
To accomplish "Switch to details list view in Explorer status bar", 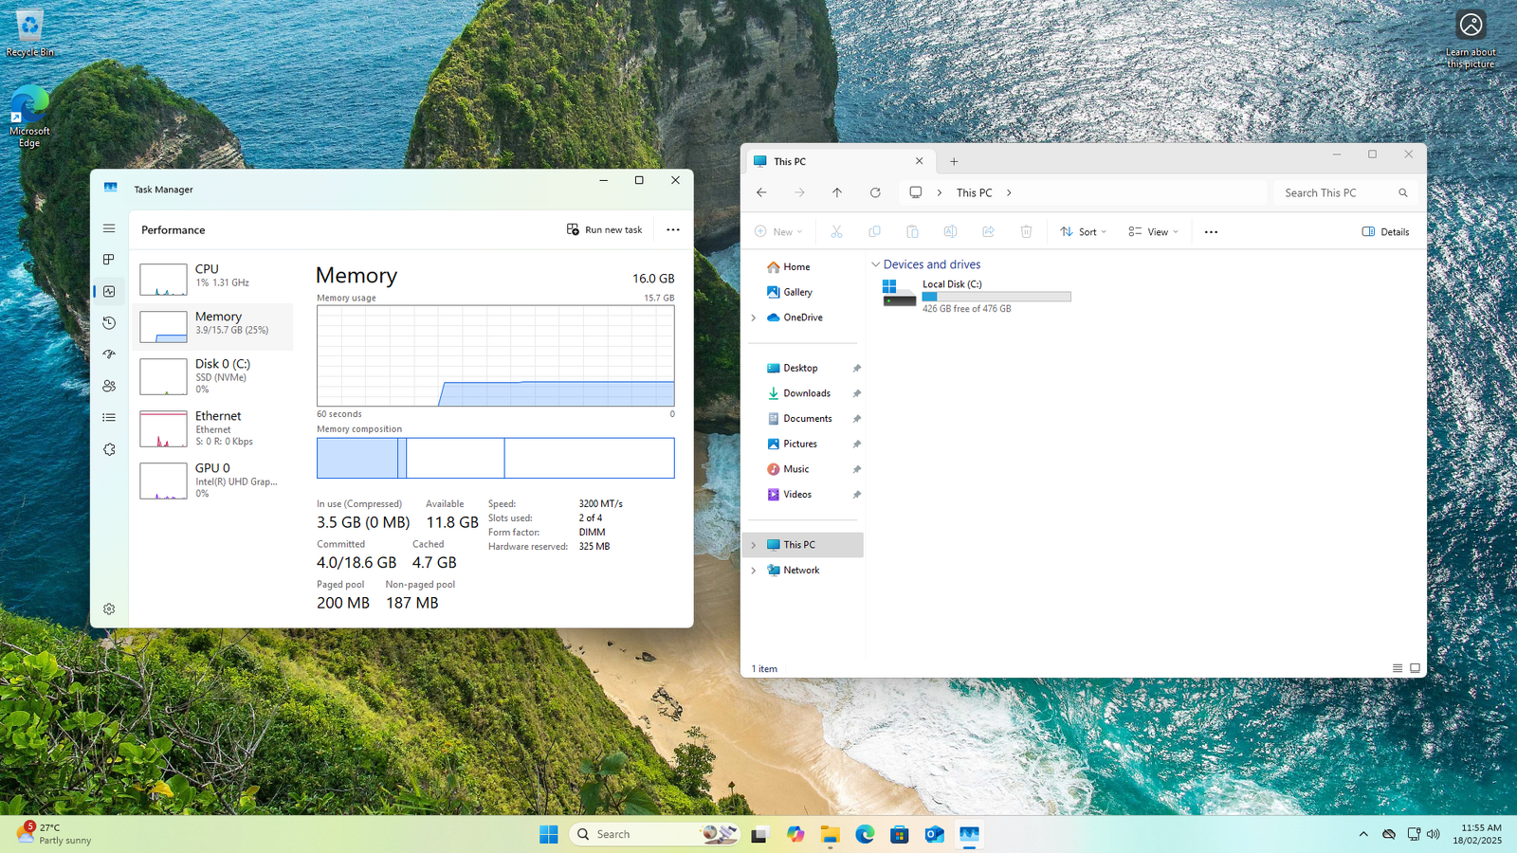I will [x=1397, y=668].
